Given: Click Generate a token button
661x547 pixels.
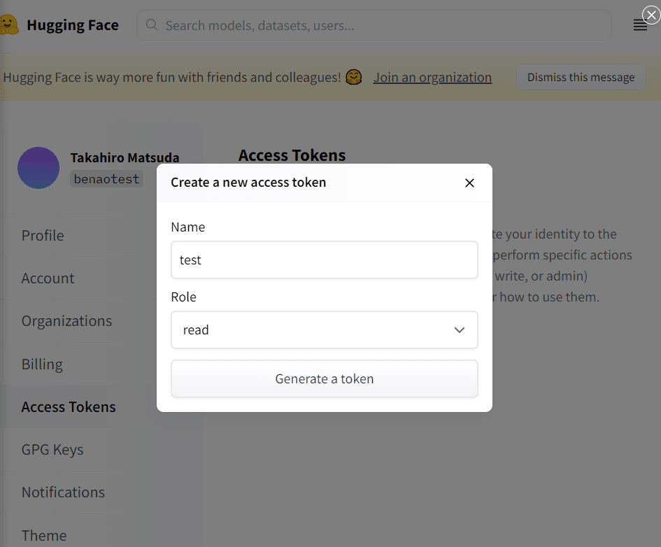Looking at the screenshot, I should tap(324, 379).
